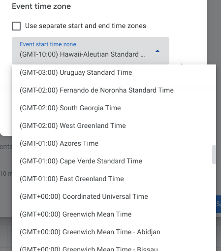Pick Greenwich Mean Time - Abidjan

[x=114, y=232]
